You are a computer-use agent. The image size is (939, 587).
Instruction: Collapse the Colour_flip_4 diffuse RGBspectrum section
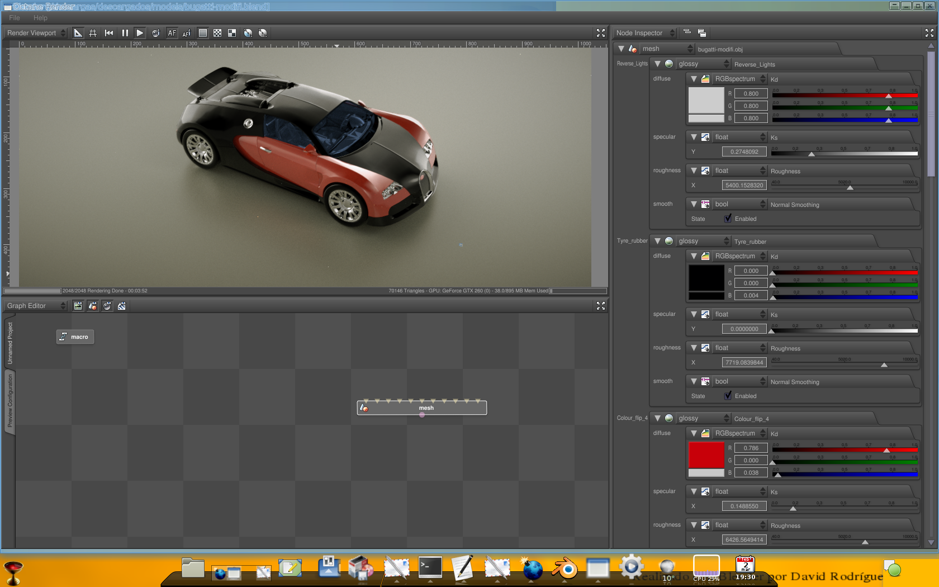[x=694, y=433]
